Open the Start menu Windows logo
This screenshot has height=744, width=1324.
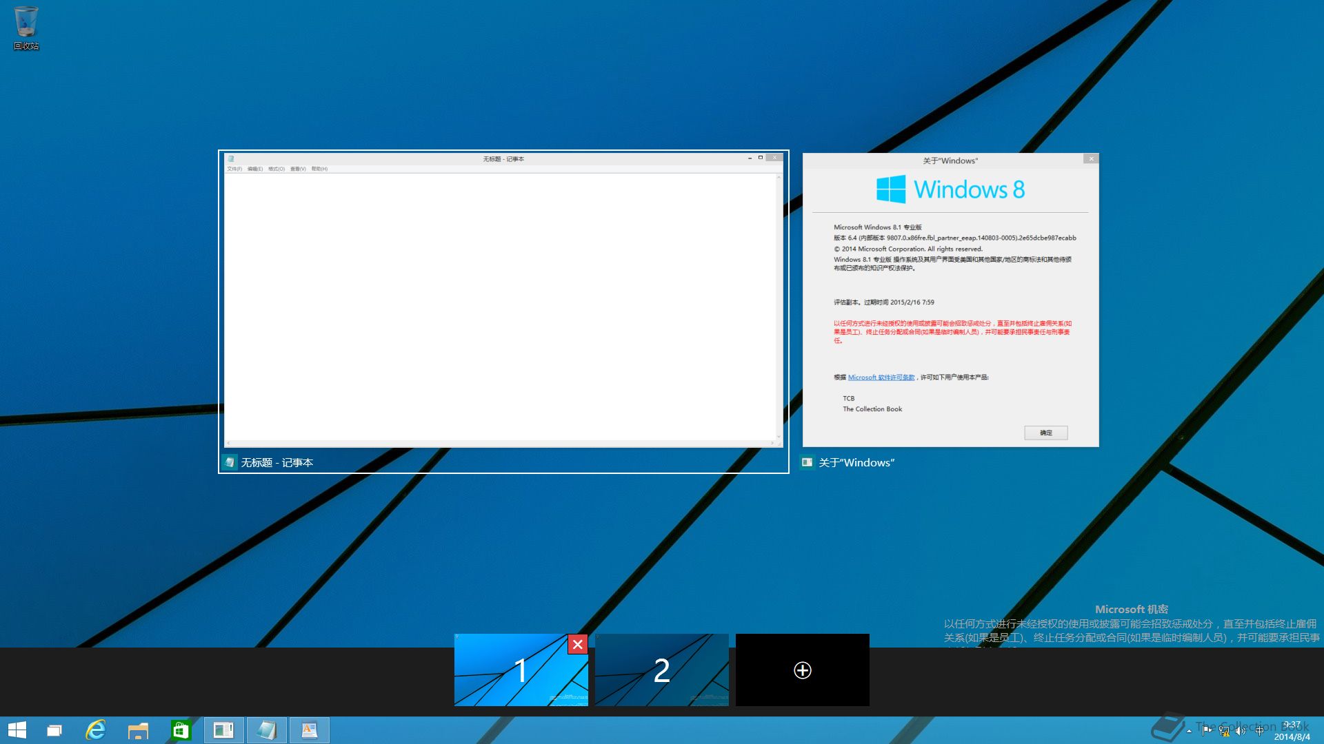[x=17, y=730]
